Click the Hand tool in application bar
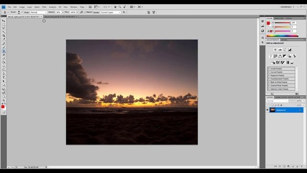 [115, 7]
